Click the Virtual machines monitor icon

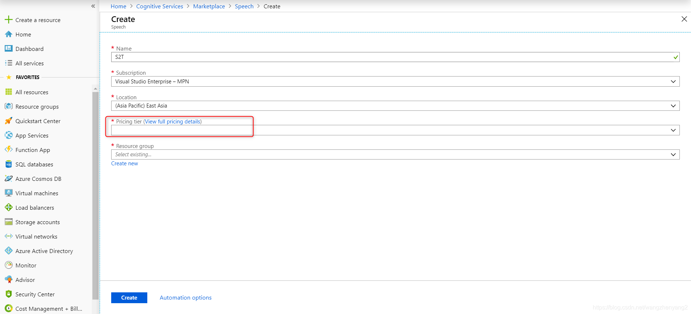point(9,193)
